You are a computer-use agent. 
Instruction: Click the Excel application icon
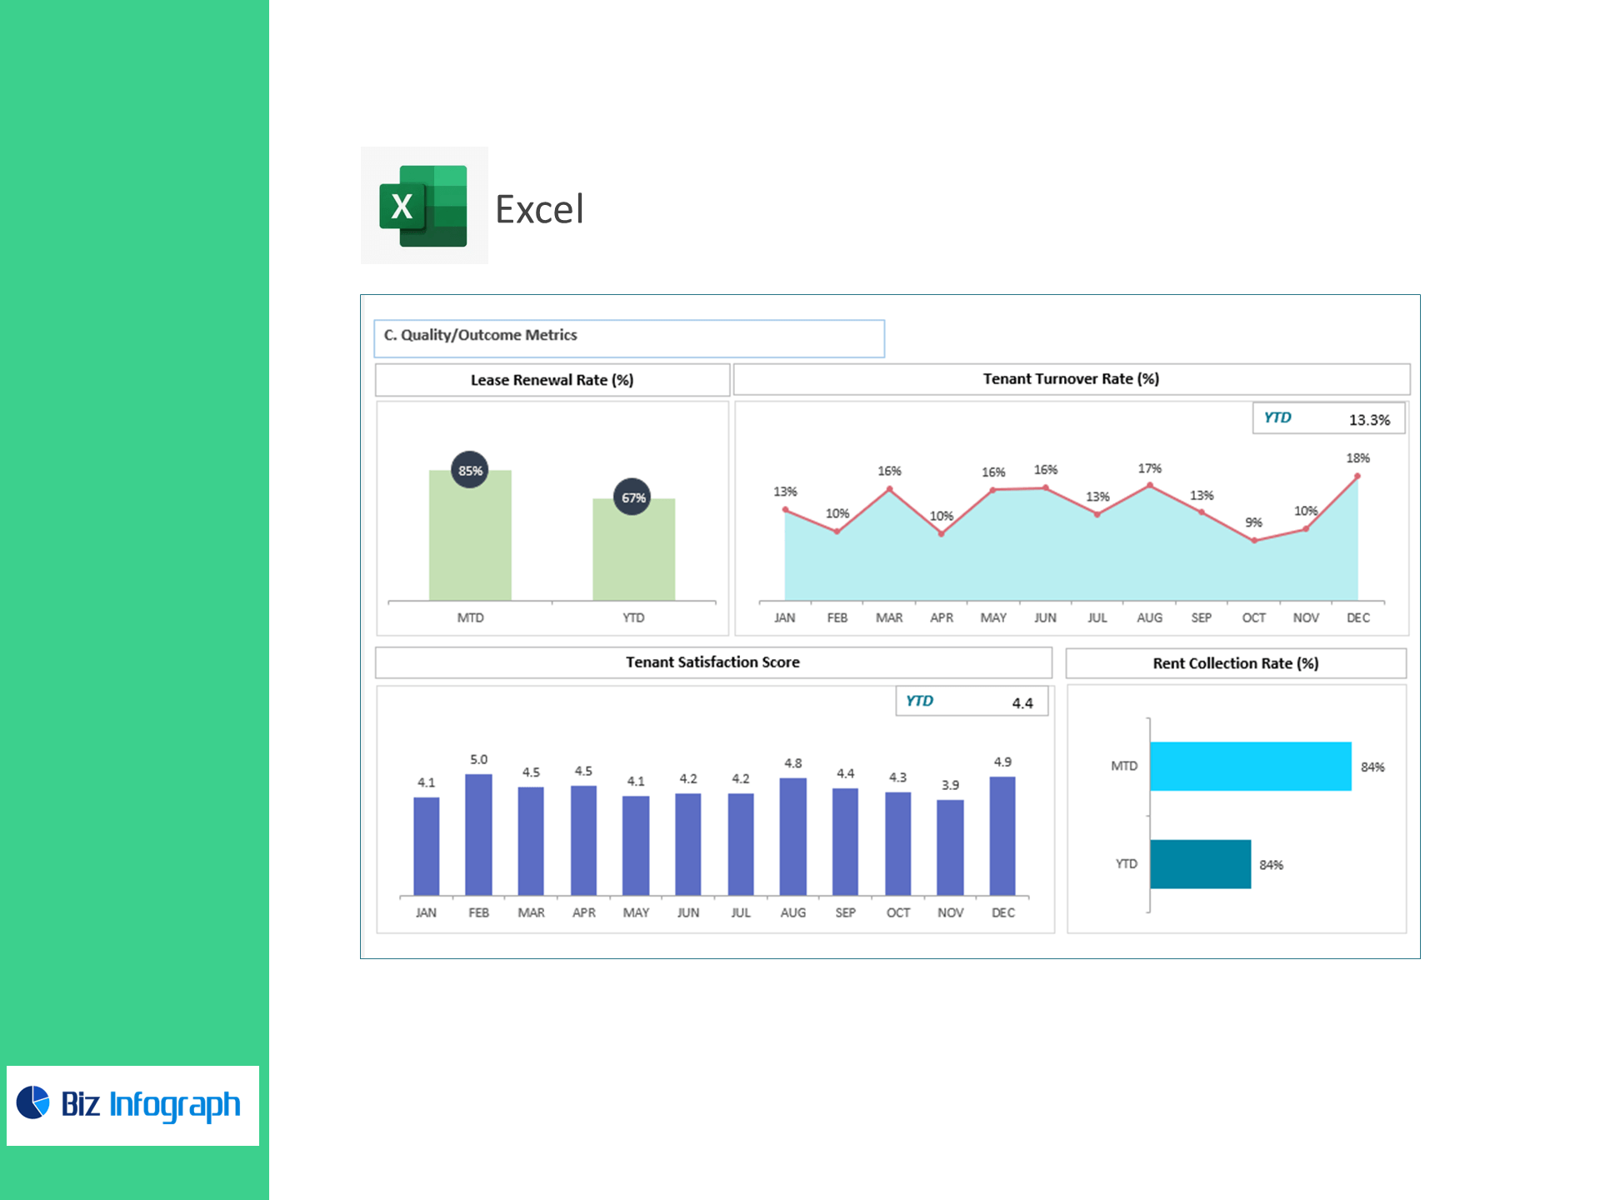[423, 206]
